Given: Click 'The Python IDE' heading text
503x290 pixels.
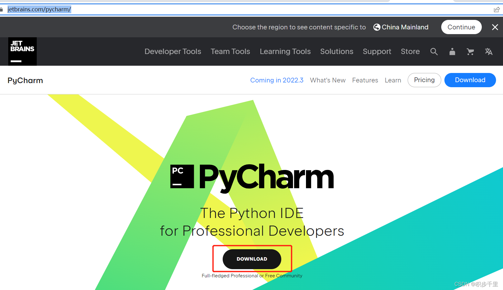Looking at the screenshot, I should pyautogui.click(x=252, y=213).
